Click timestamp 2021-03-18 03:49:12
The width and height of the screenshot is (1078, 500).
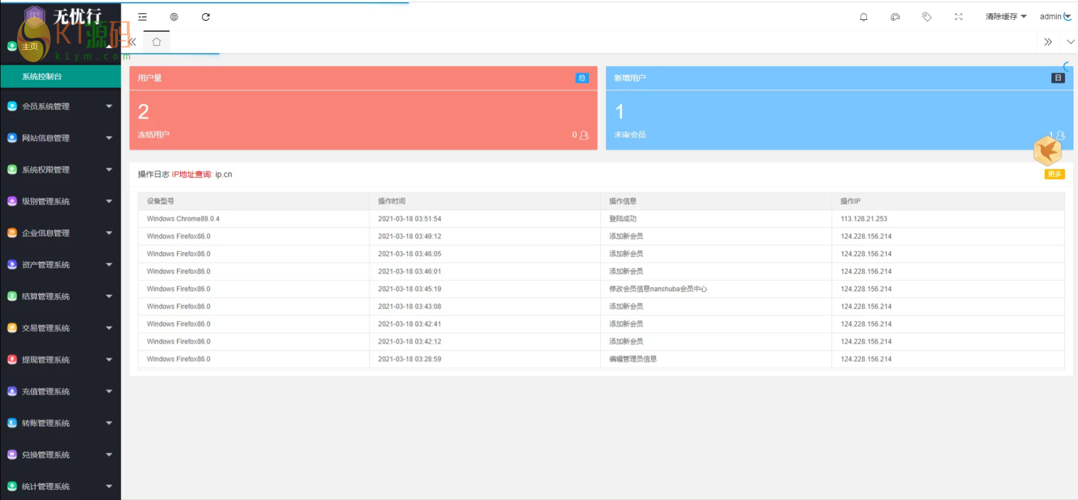point(410,236)
